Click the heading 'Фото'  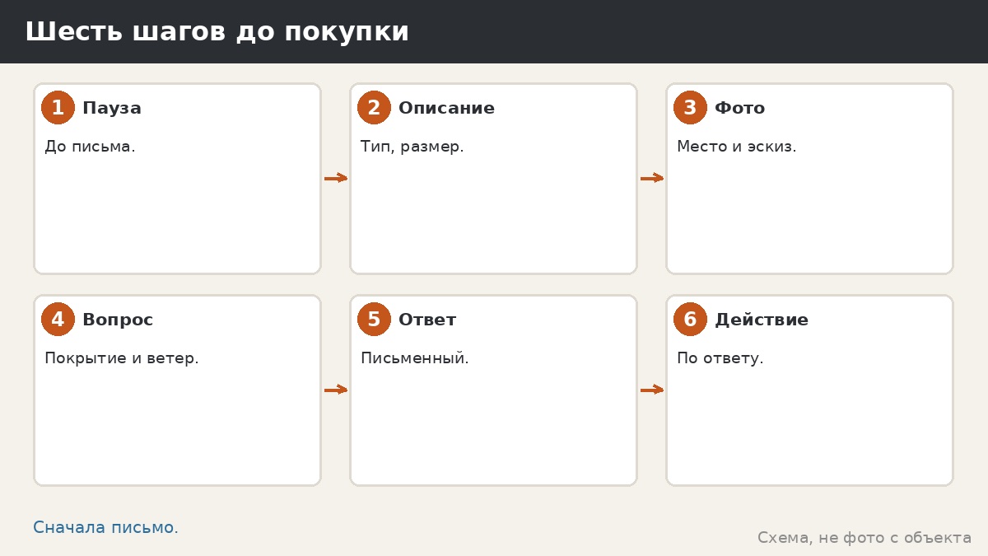click(x=739, y=108)
